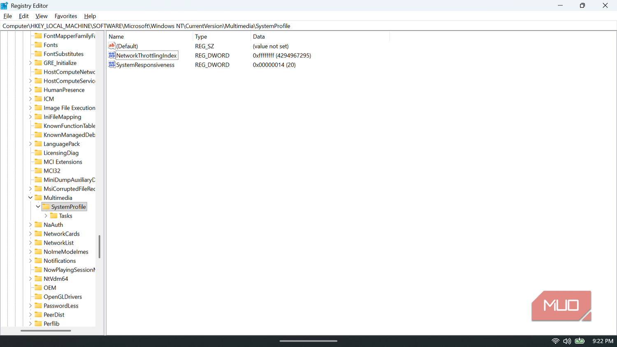This screenshot has width=617, height=347.
Task: Click the OEM folder icon
Action: (38, 288)
